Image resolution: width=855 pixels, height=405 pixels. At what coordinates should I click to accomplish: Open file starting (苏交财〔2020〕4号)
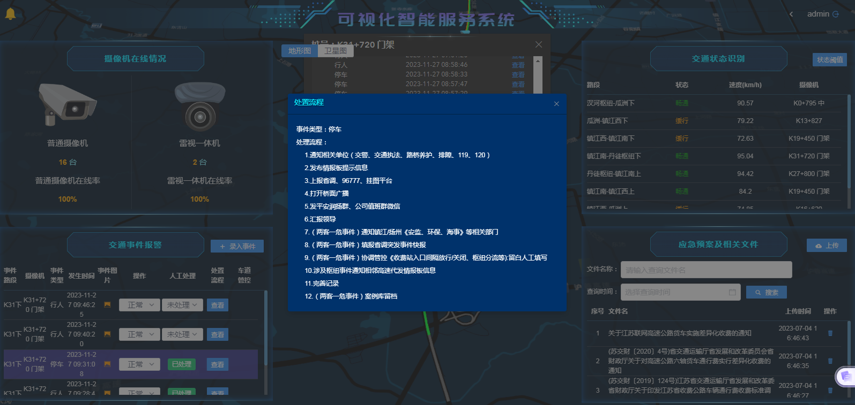tap(691, 361)
